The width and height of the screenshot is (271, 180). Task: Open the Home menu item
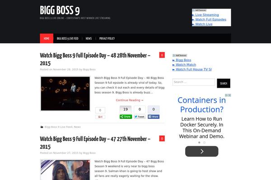click(x=47, y=38)
